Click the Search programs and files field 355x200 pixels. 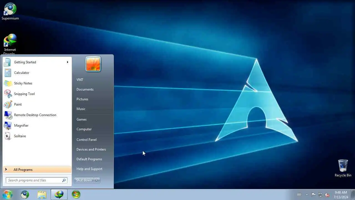(x=37, y=180)
